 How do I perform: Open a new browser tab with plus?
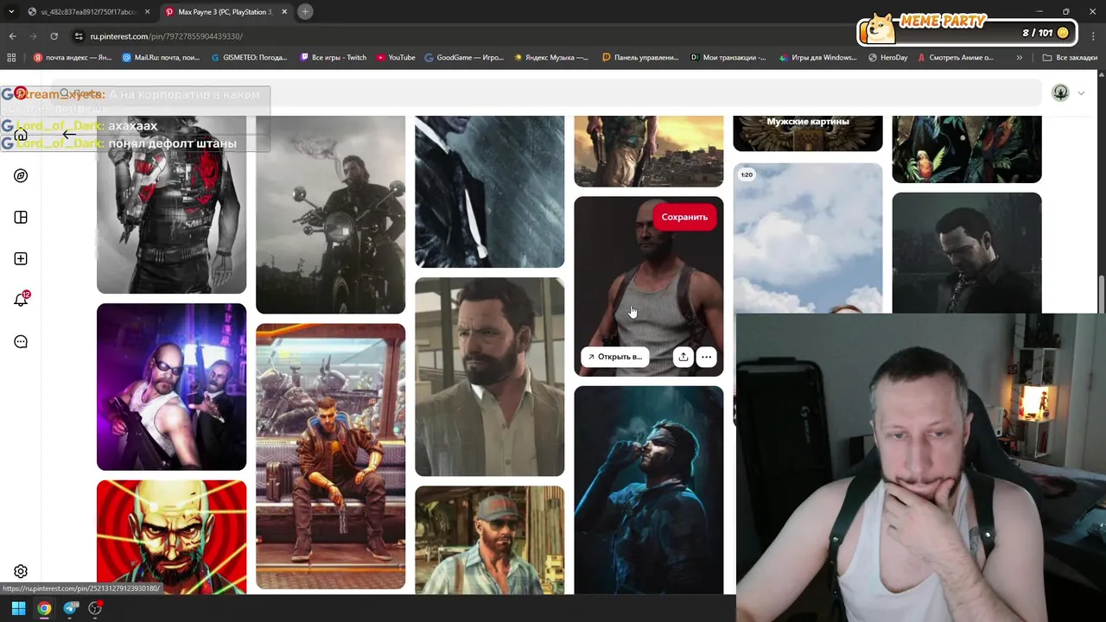point(306,11)
